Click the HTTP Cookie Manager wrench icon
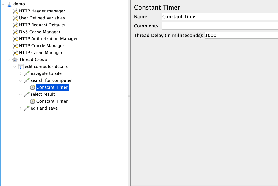Image resolution: width=278 pixels, height=186 pixels. click(15, 46)
